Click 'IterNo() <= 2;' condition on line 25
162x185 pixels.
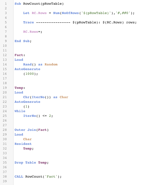[x=38, y=116]
